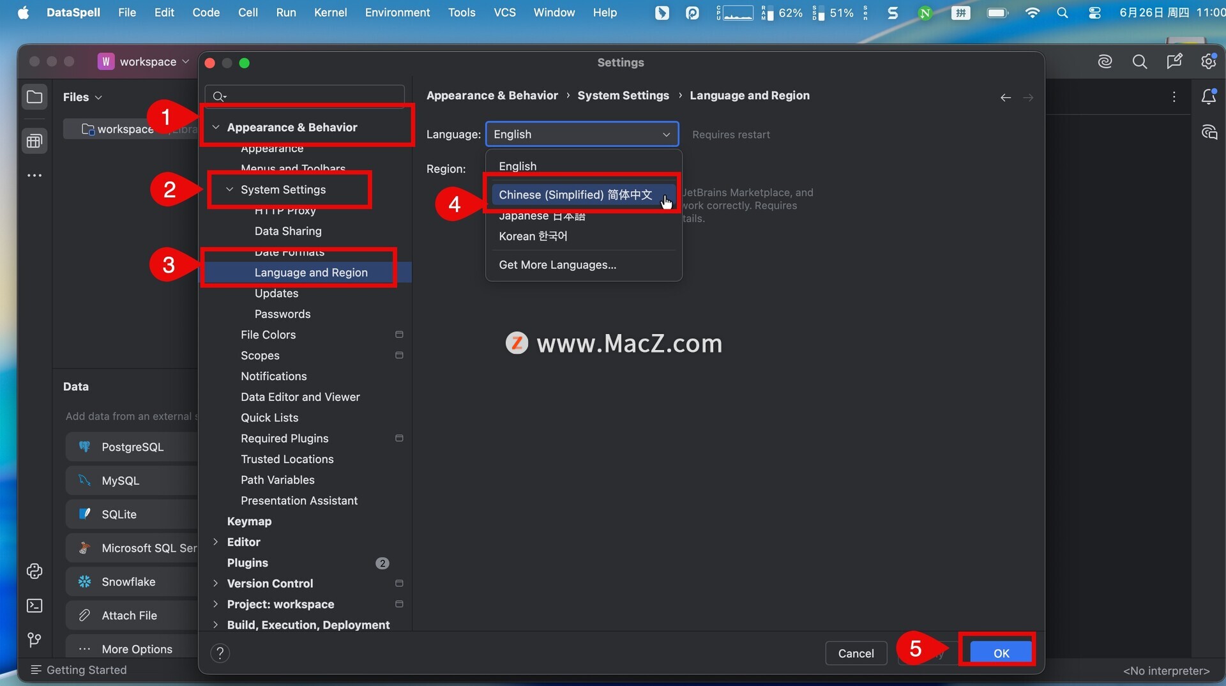
Task: Open the Notifications bell icon
Action: coord(1209,96)
